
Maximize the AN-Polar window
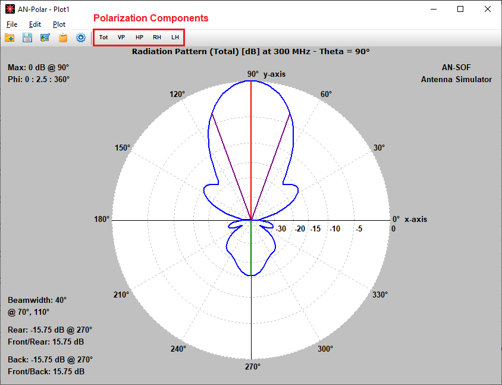(460, 9)
